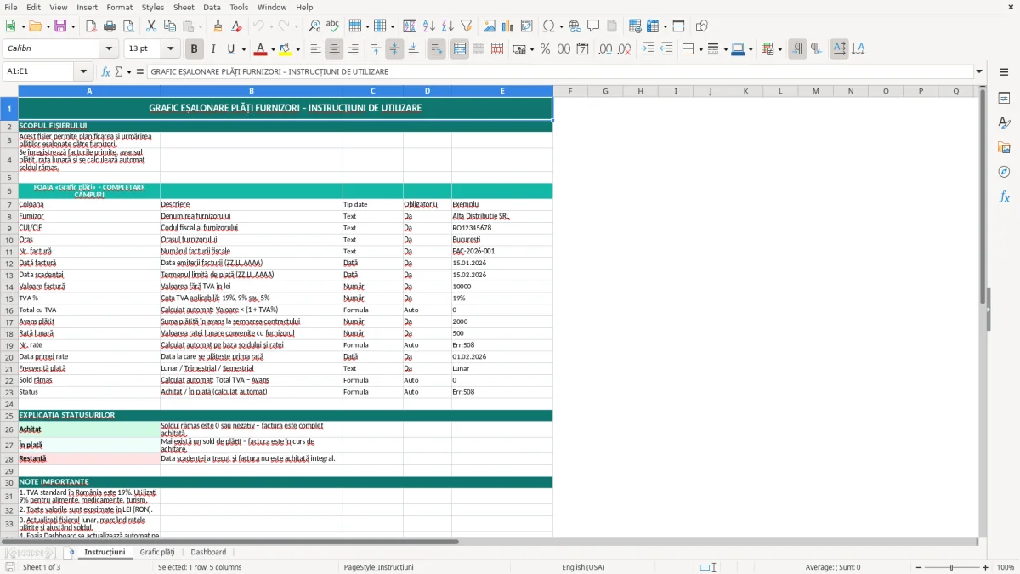Insert a pivot table
This screenshot has height=574, width=1020.
[527, 26]
